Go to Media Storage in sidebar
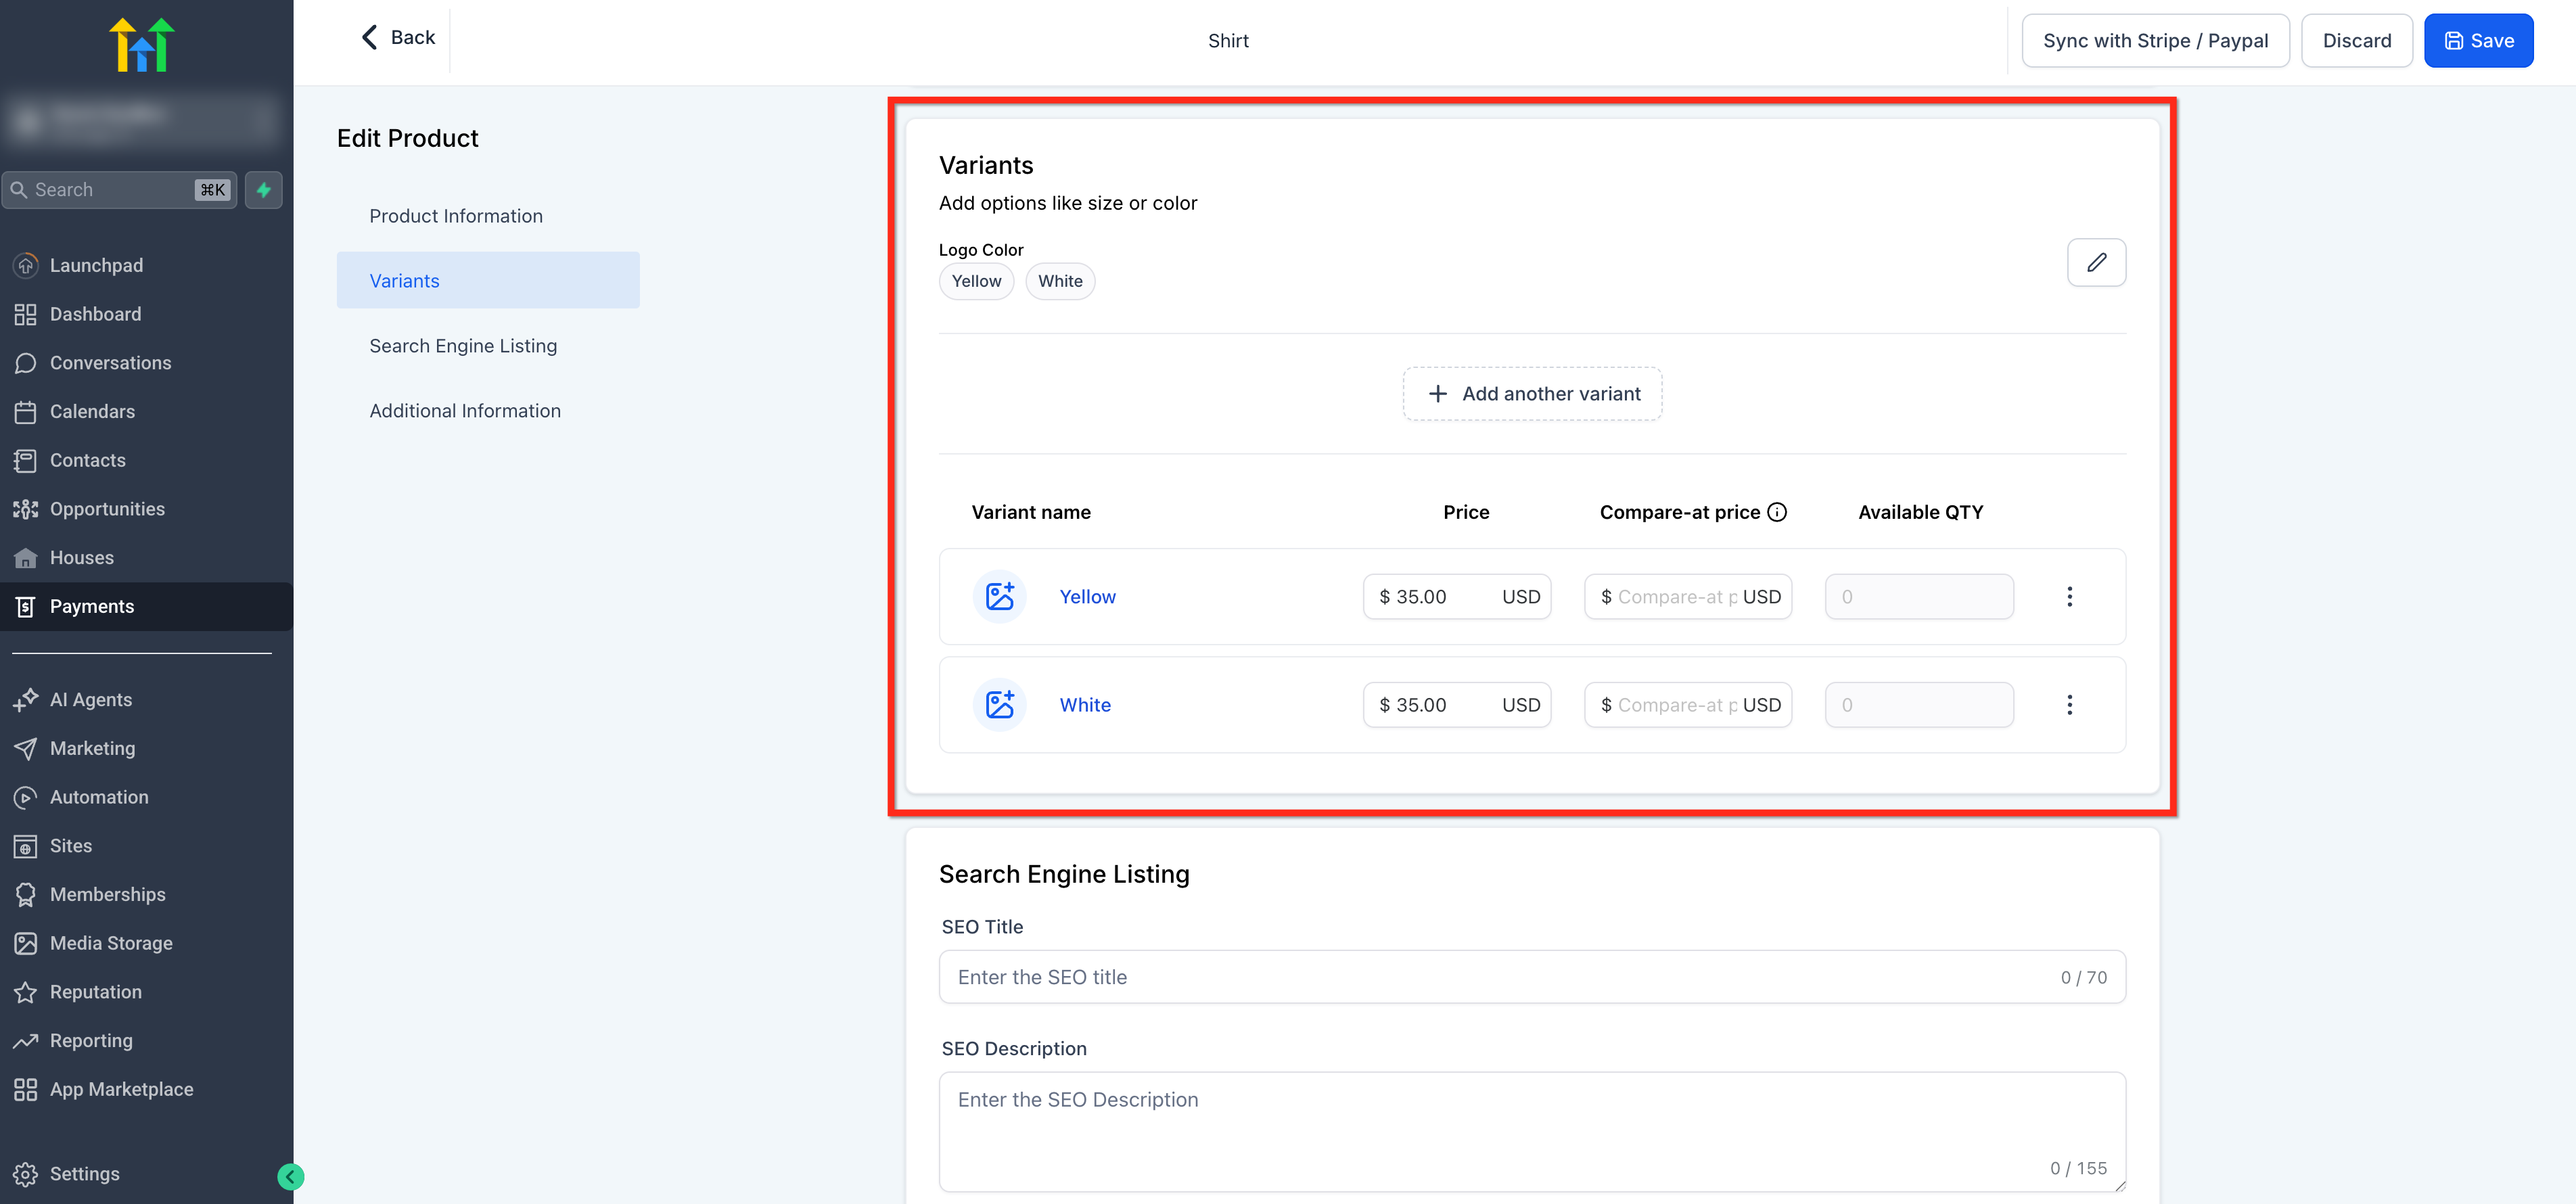Screen dimensions: 2576x1204 click(110, 942)
